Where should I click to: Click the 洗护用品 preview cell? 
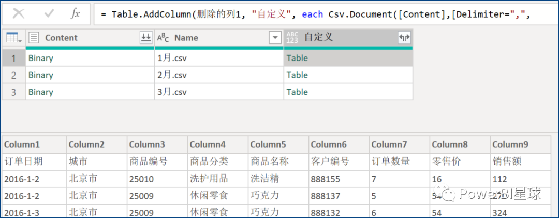(218, 179)
